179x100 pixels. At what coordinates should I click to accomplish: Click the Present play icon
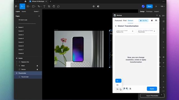pyautogui.click(x=156, y=6)
